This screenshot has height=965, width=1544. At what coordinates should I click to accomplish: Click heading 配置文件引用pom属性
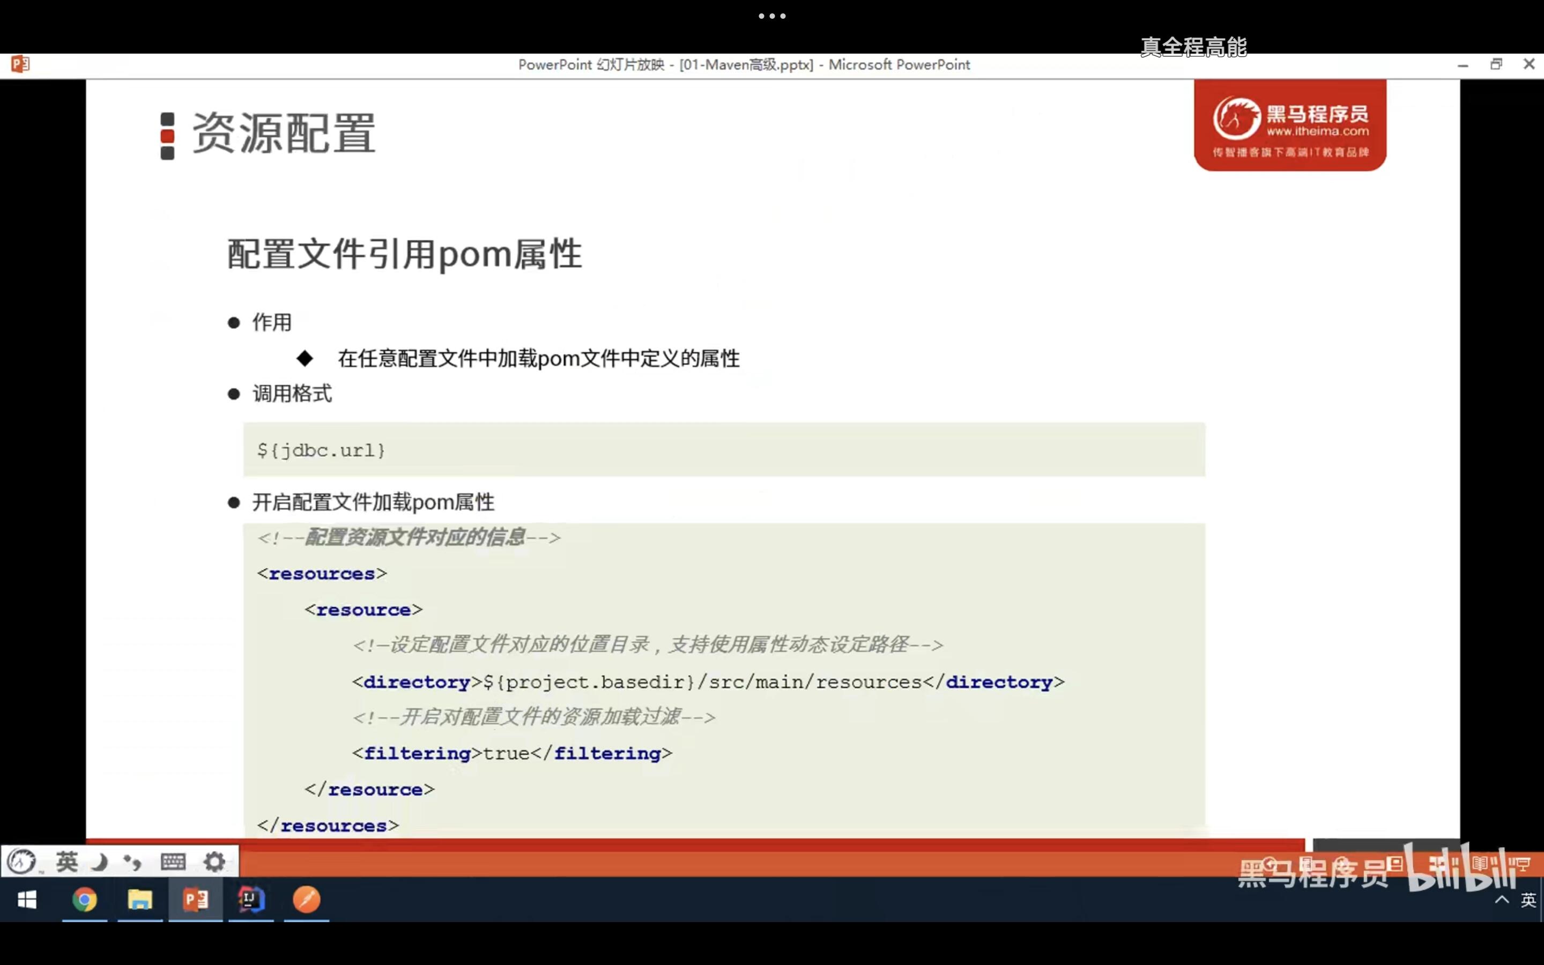(x=405, y=254)
